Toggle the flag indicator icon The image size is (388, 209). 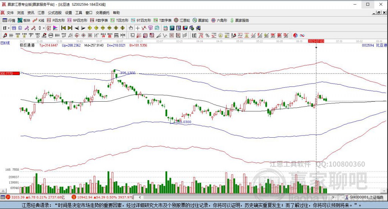(x=55, y=28)
